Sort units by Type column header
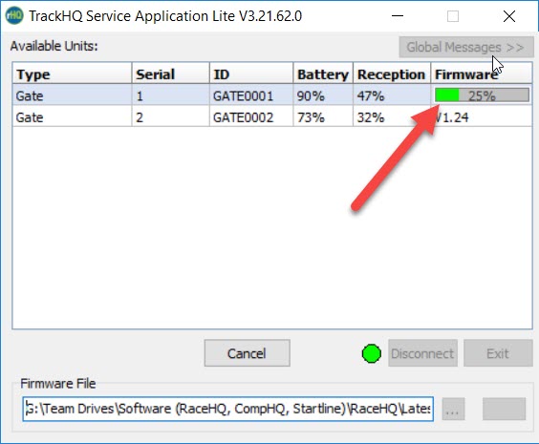The height and width of the screenshot is (444, 539). (x=73, y=74)
